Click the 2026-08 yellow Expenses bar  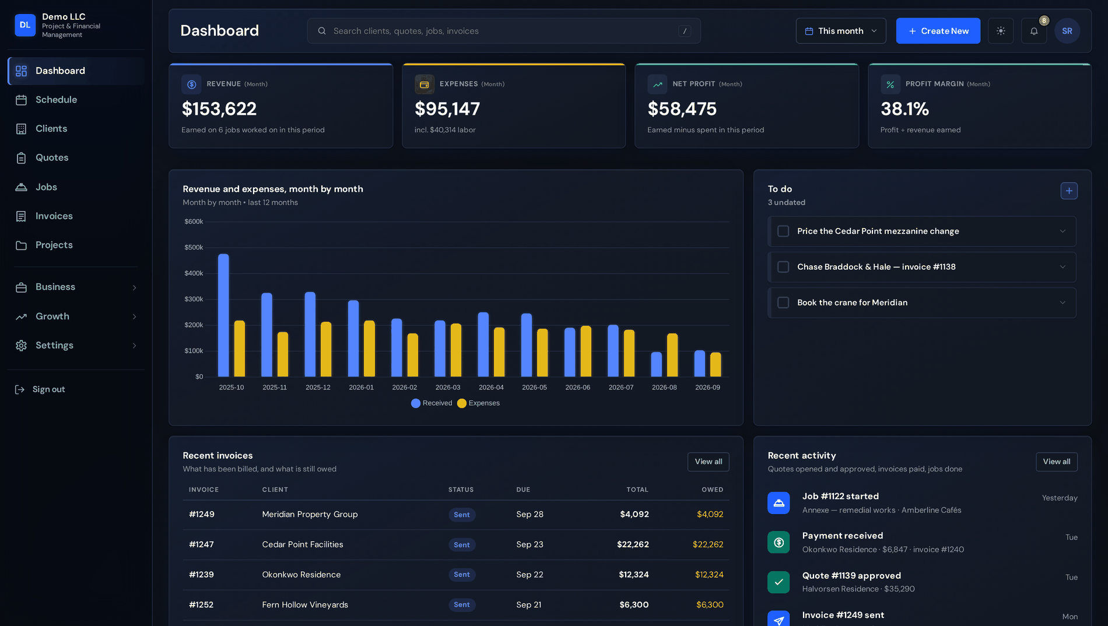(672, 355)
